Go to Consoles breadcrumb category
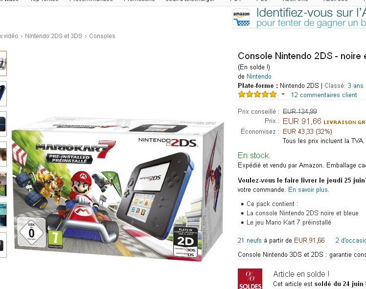Viewport: 366px width, 289px height. (x=102, y=36)
